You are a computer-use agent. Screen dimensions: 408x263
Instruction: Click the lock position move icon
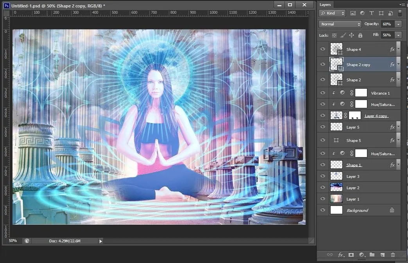pyautogui.click(x=351, y=35)
